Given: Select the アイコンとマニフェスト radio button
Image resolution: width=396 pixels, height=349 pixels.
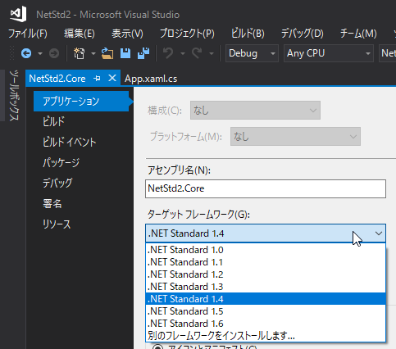Looking at the screenshot, I should 157,347.
